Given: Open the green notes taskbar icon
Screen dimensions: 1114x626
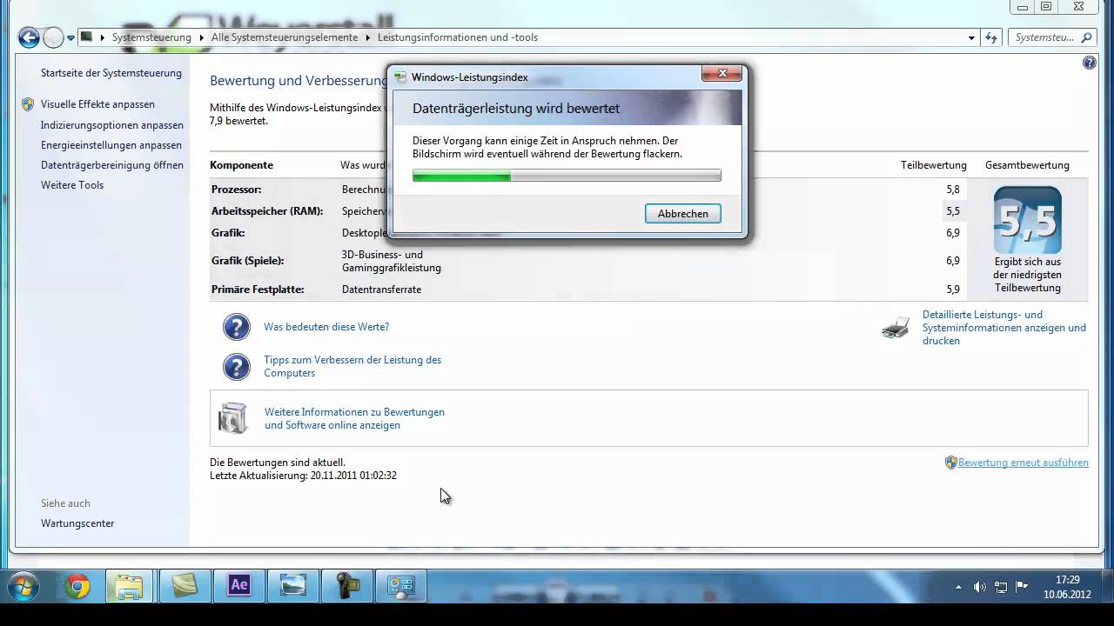Looking at the screenshot, I should click(x=185, y=586).
